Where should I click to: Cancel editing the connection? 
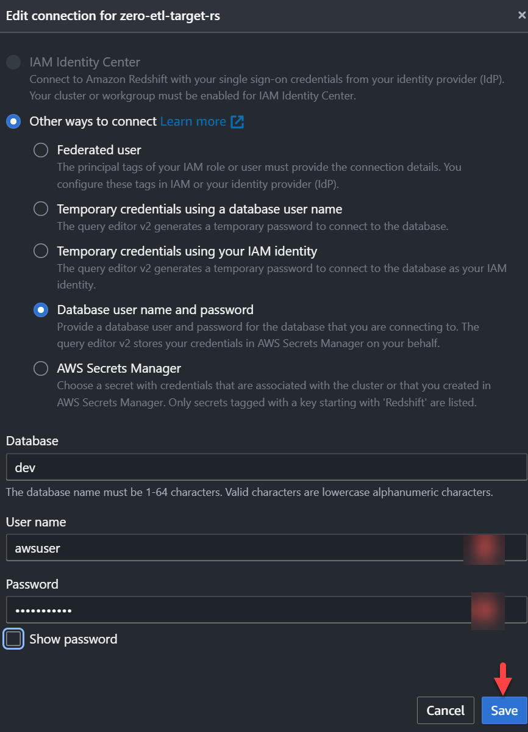(445, 710)
